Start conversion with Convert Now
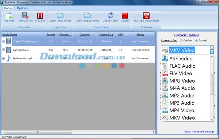 tap(110, 17)
